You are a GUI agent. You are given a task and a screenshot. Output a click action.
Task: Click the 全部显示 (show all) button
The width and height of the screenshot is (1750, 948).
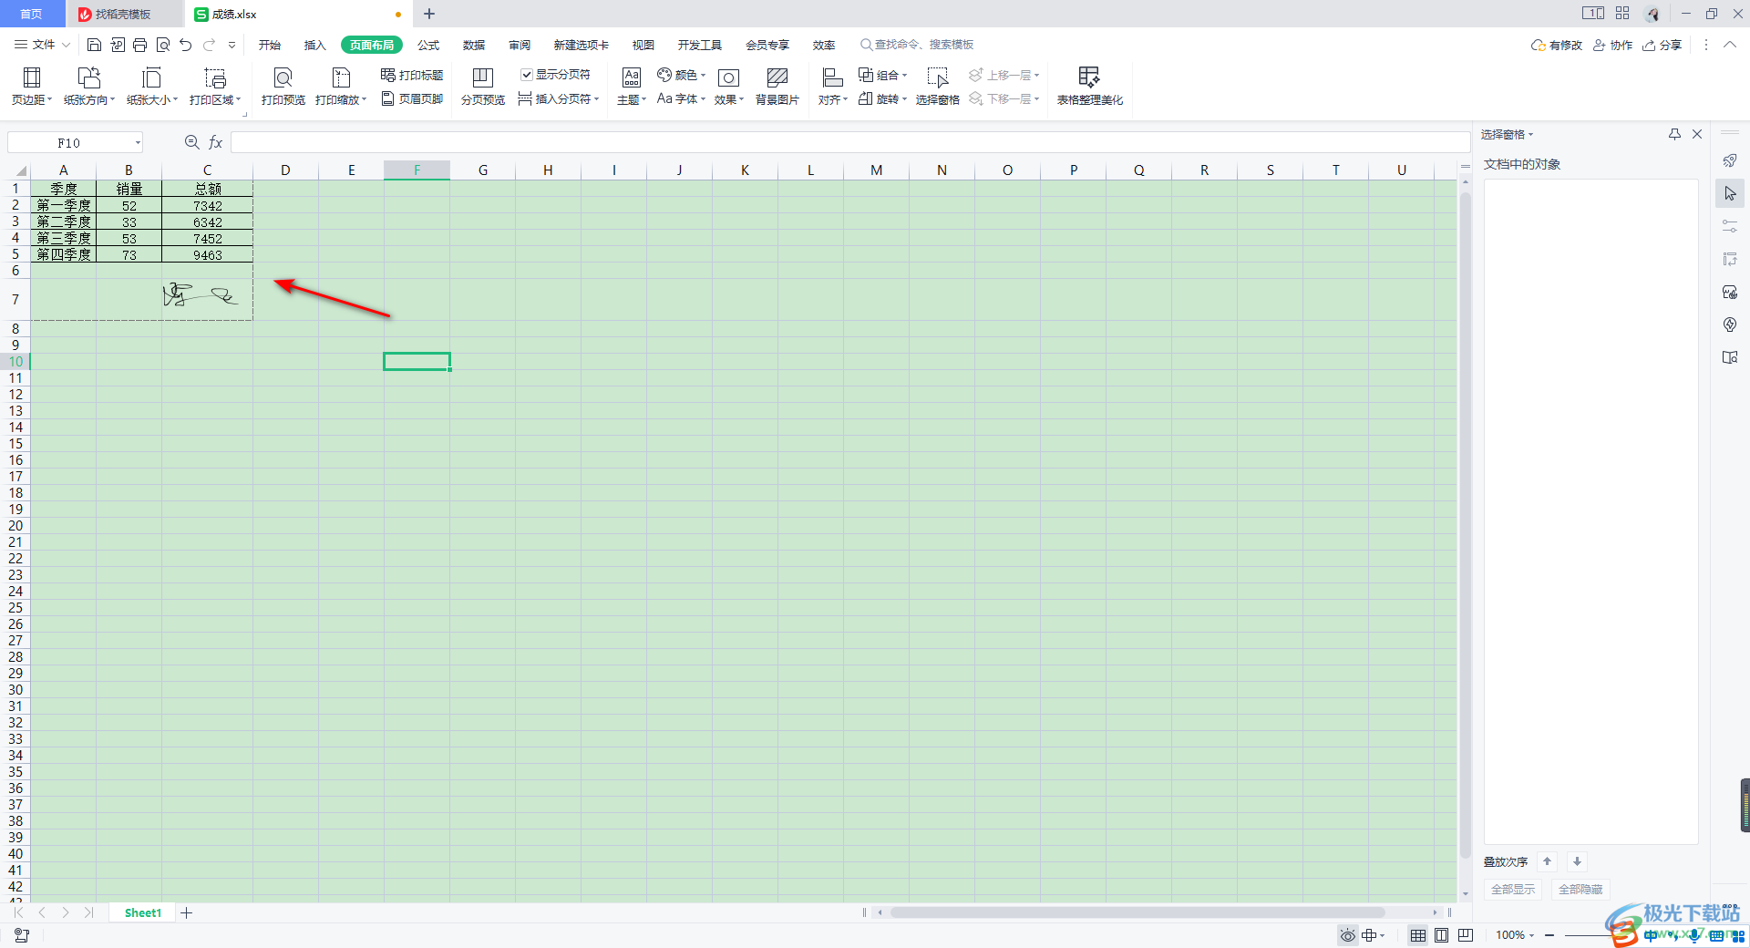1513,890
